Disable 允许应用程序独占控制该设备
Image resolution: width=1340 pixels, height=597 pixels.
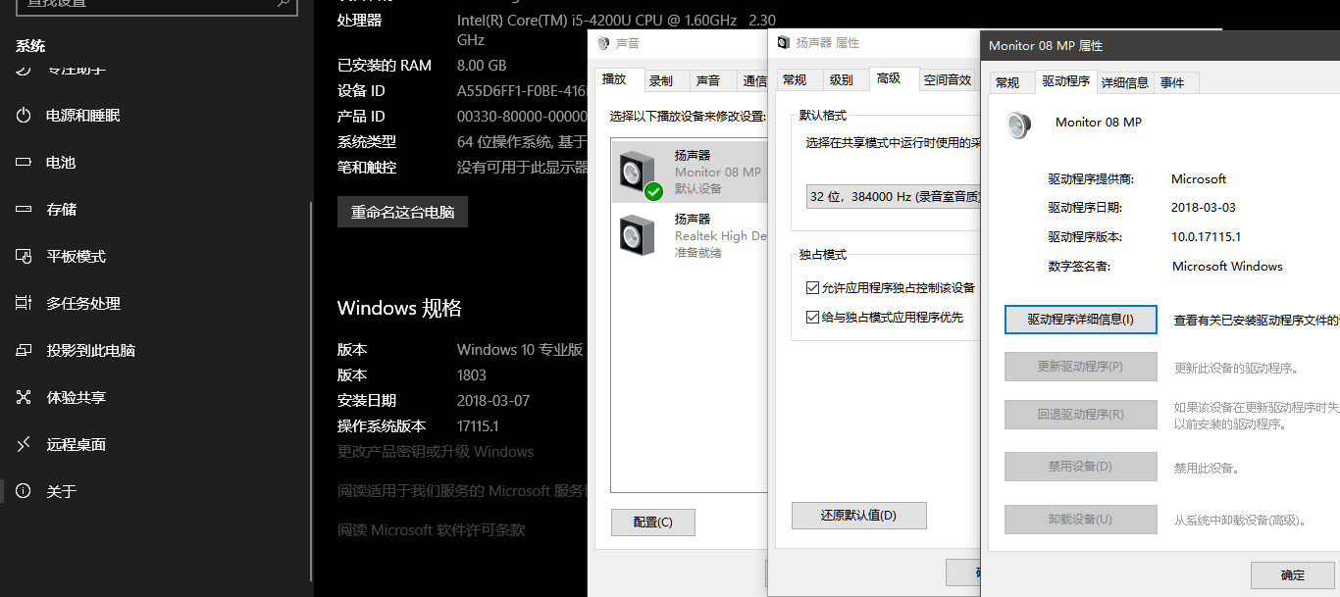coord(812,287)
